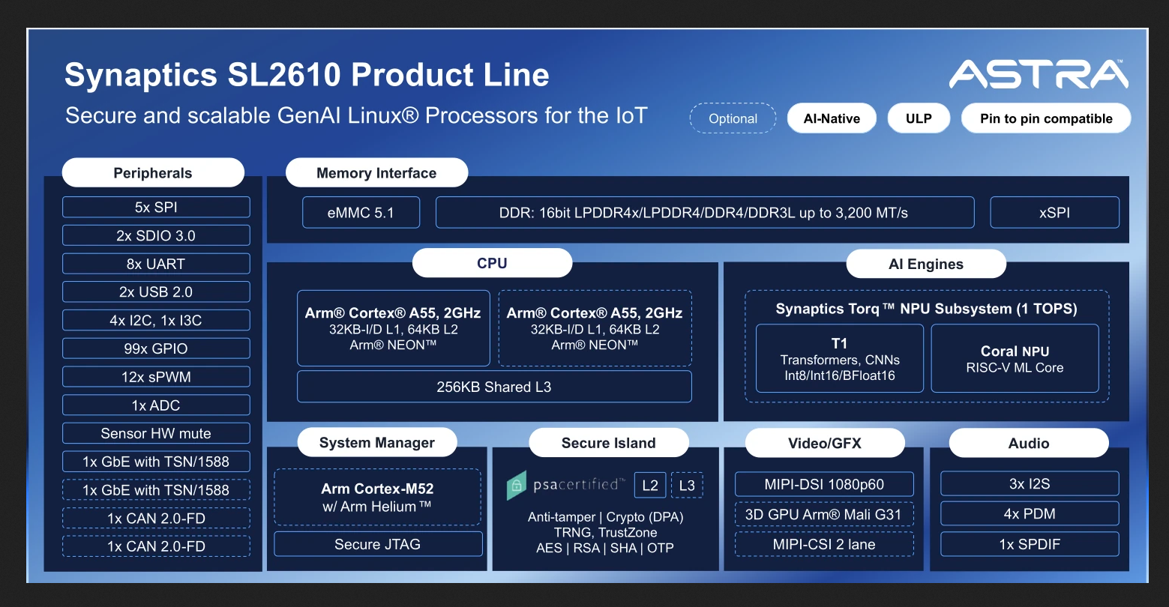Image resolution: width=1169 pixels, height=607 pixels.
Task: Select the 3D GPU Arm Mali G31 box
Action: coord(824,514)
